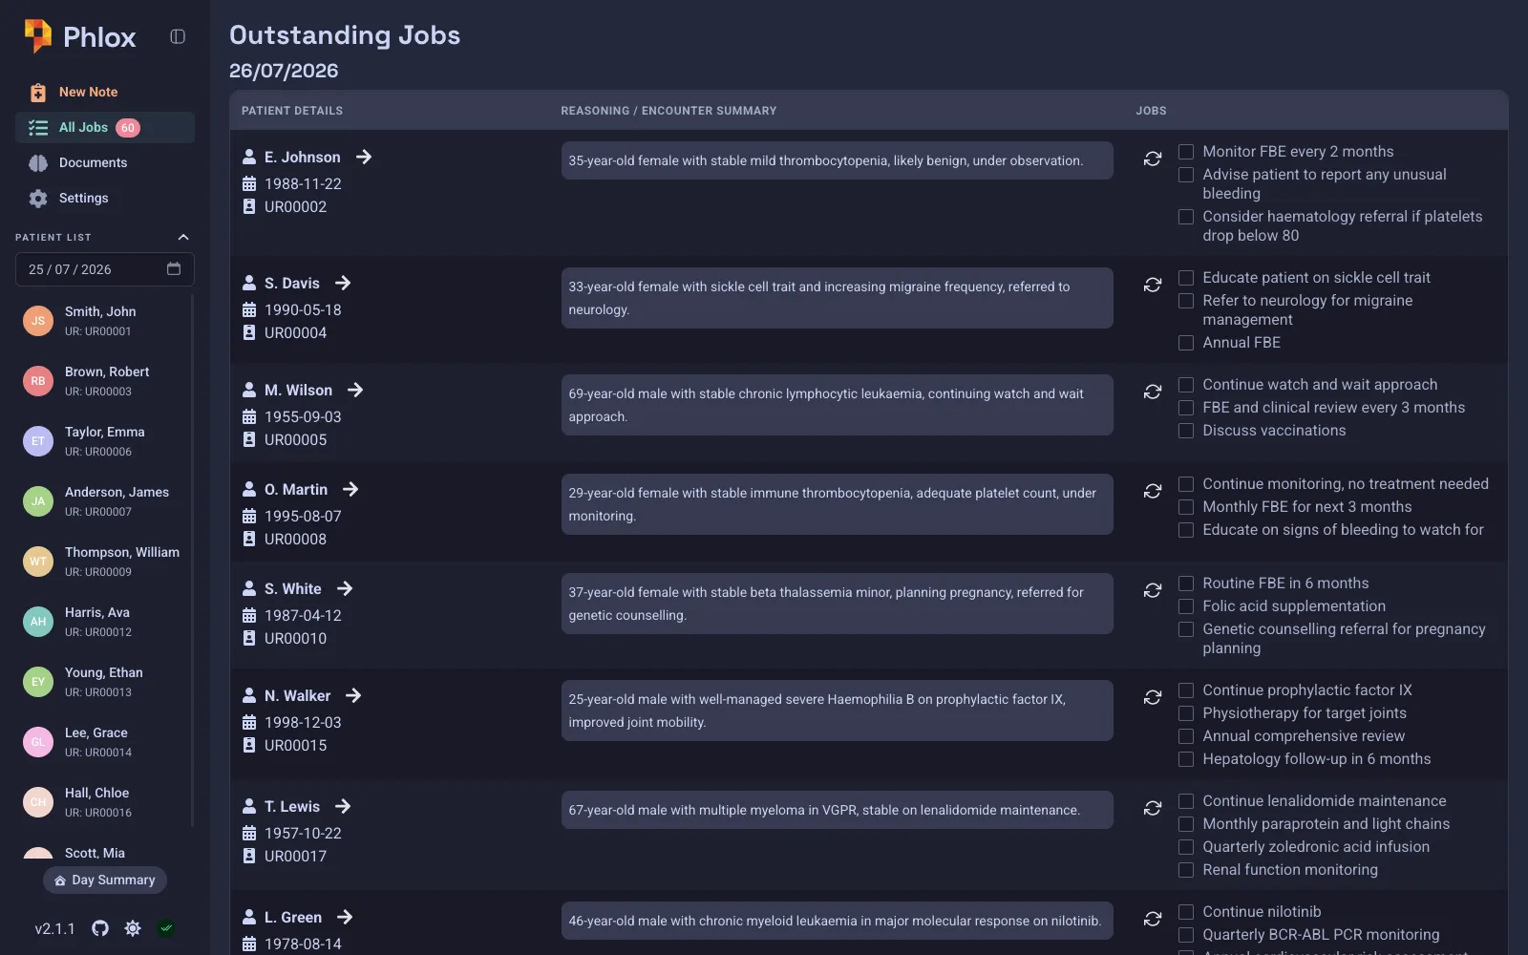Regenerate jobs for O. Martin
Image resolution: width=1528 pixels, height=955 pixels.
(1153, 491)
